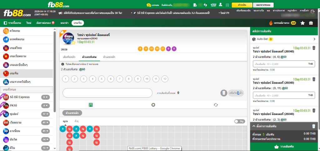Click the yellow ฝากเงิน deposit button
Screen dimensions: 320x151
coord(242,5)
